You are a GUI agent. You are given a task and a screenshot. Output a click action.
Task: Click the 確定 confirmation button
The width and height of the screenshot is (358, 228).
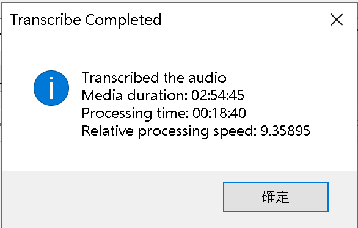[276, 197]
